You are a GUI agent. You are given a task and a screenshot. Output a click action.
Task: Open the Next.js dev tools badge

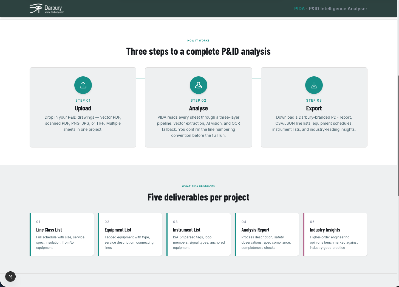pyautogui.click(x=10, y=277)
